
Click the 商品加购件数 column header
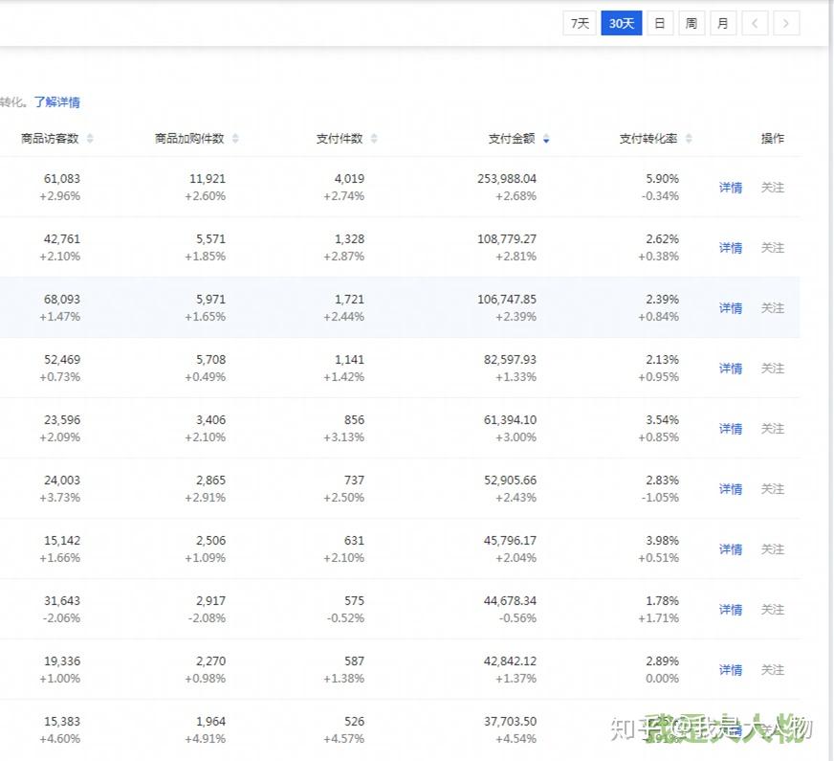point(189,139)
